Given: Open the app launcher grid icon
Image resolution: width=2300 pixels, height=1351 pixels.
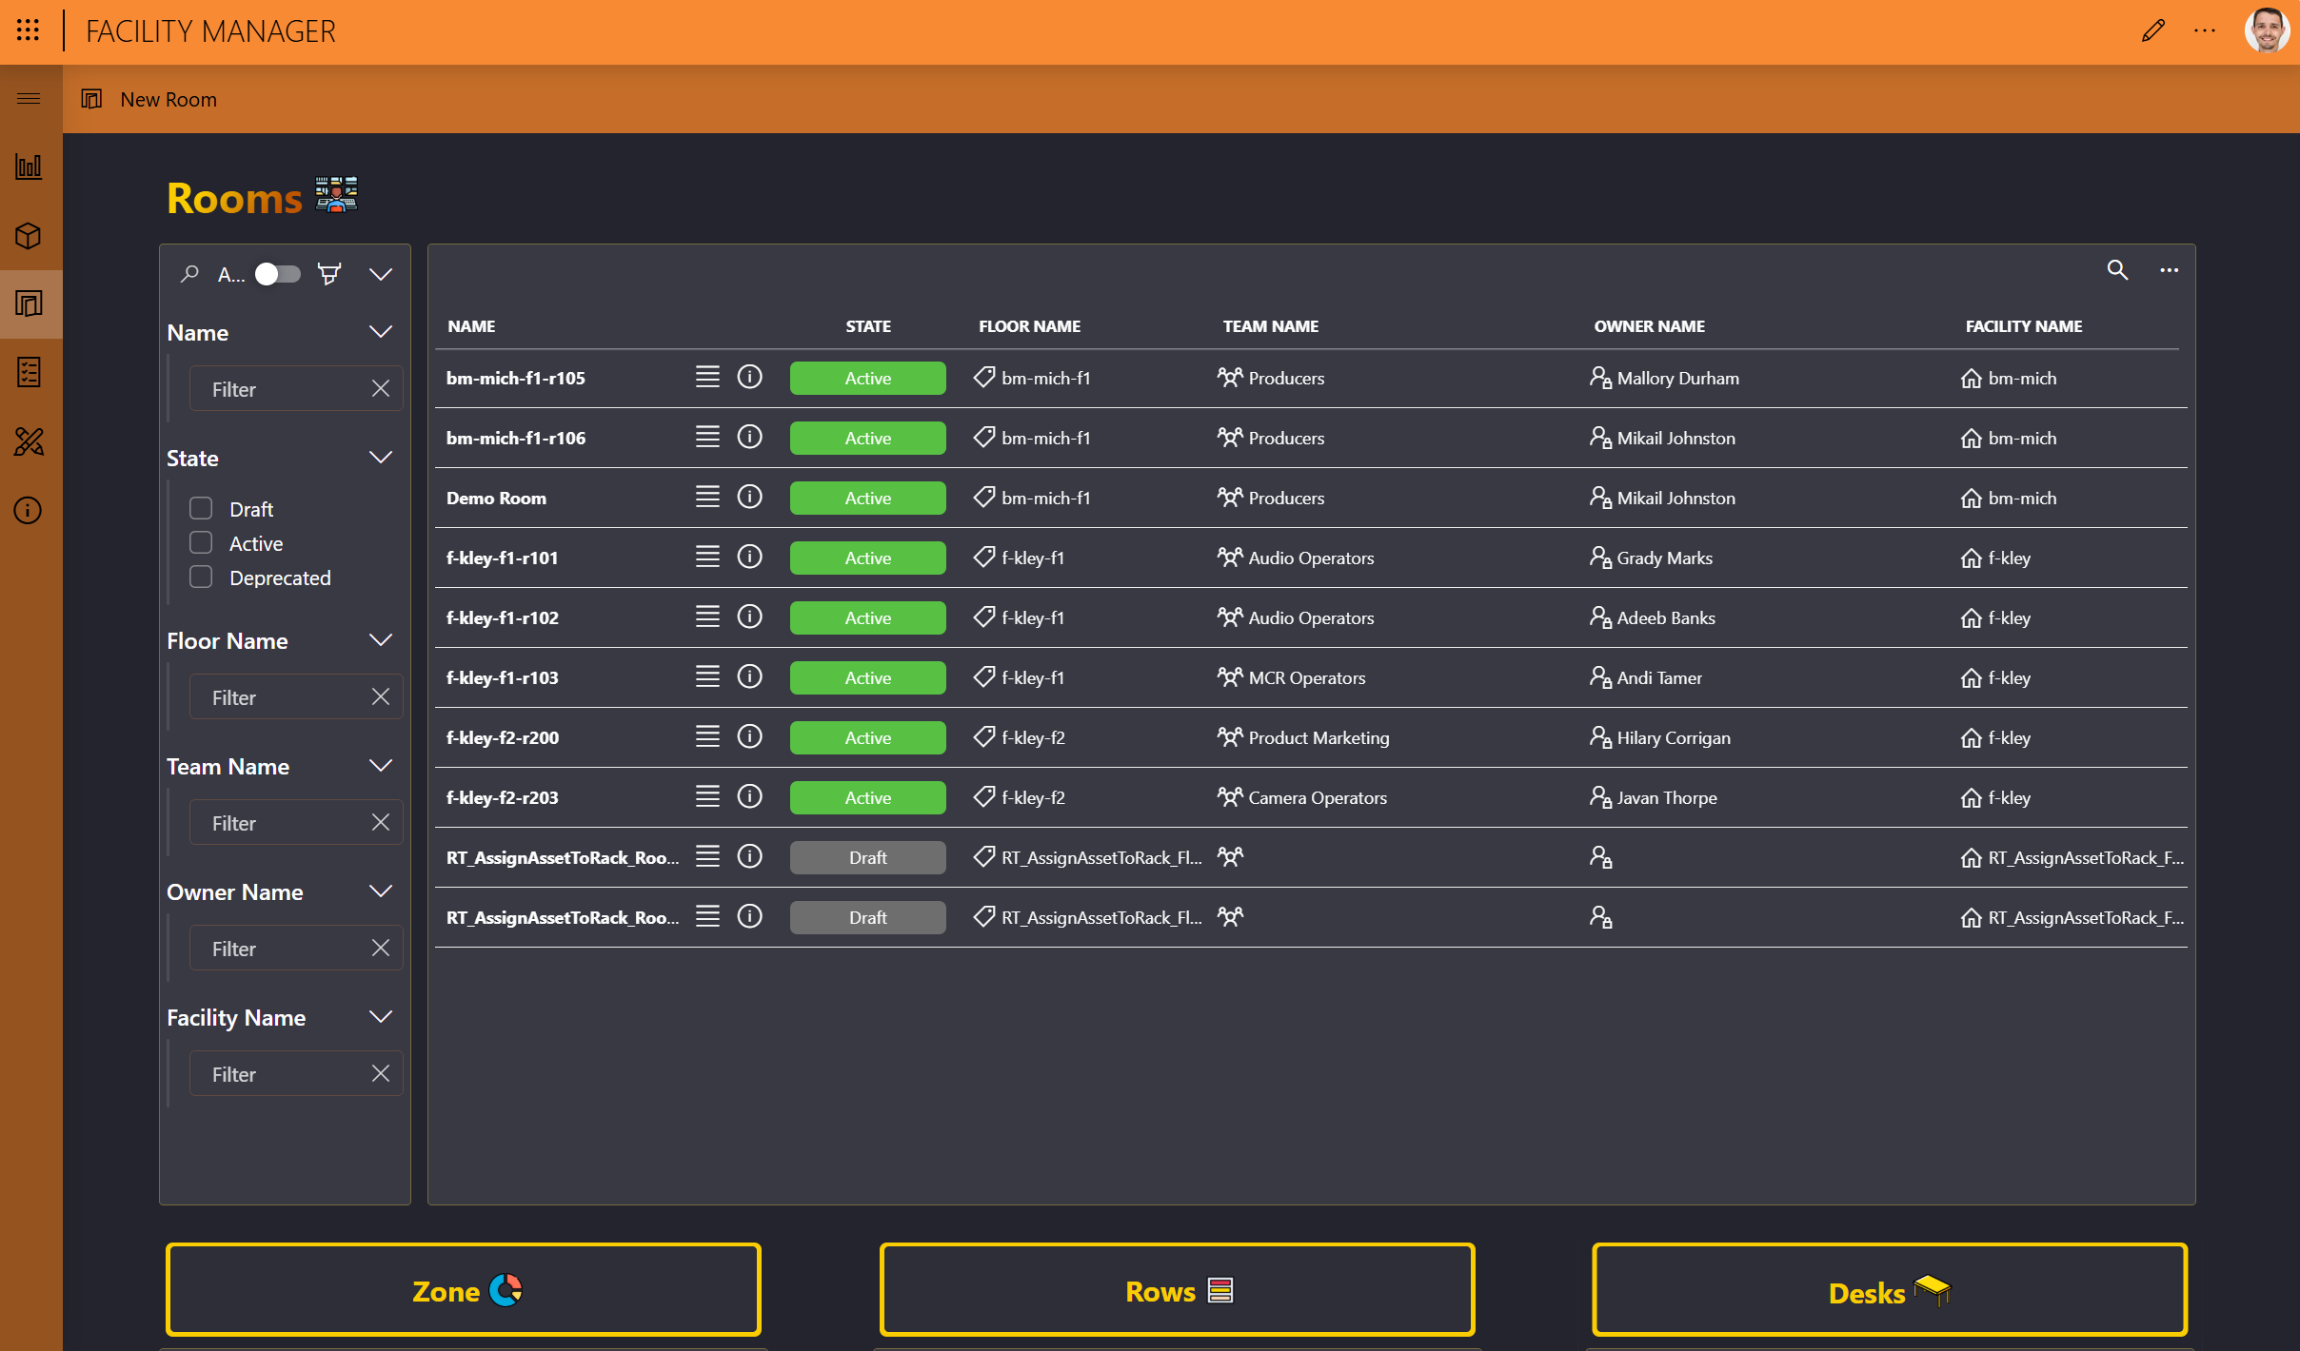Looking at the screenshot, I should (29, 30).
